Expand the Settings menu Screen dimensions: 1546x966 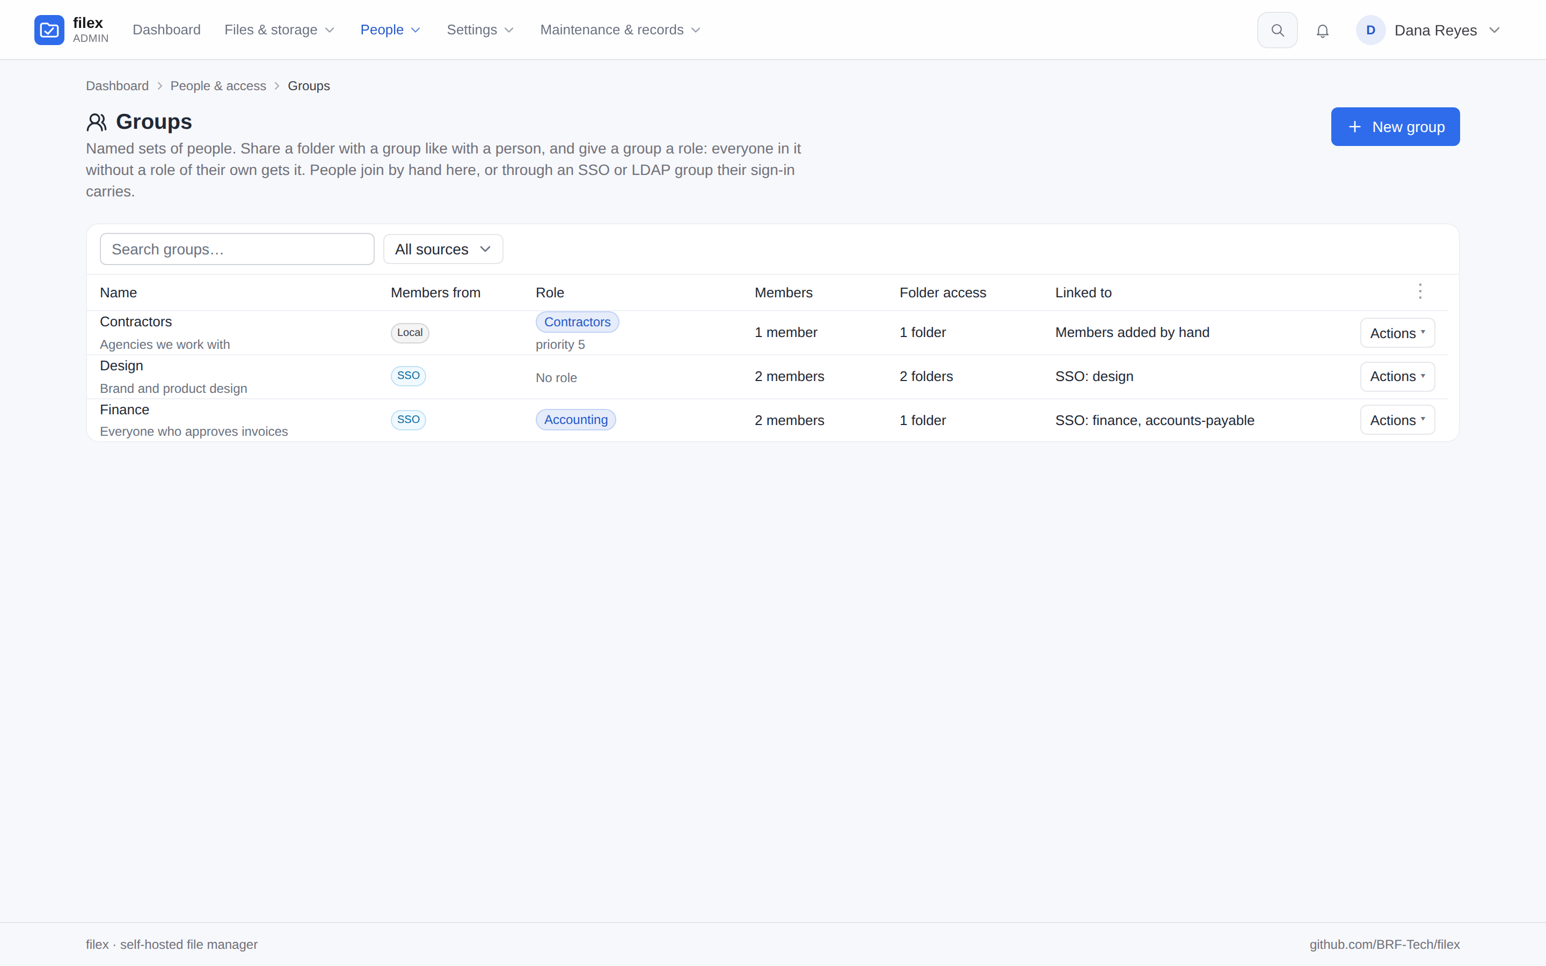(480, 30)
